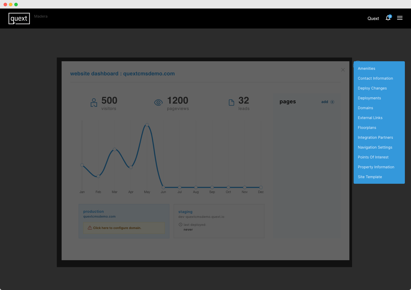Select the Feb data point on chart
The width and height of the screenshot is (411, 290).
pyautogui.click(x=98, y=176)
